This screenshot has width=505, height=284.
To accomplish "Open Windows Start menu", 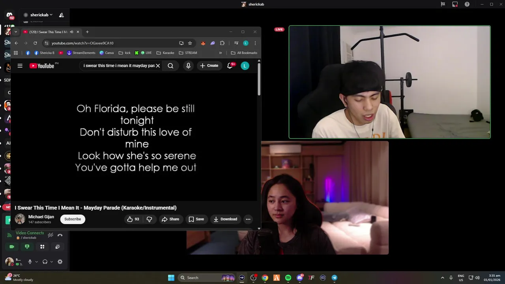I will click(171, 278).
